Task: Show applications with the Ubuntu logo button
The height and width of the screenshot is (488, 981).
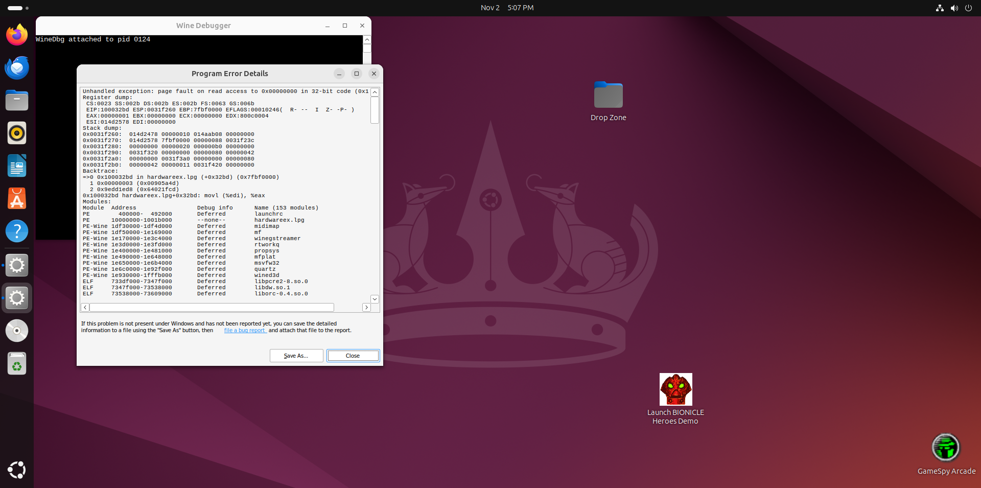Action: (x=17, y=470)
